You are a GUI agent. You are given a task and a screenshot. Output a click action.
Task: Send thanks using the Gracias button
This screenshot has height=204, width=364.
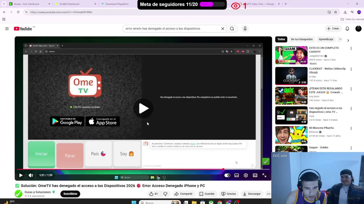pyautogui.click(x=229, y=194)
